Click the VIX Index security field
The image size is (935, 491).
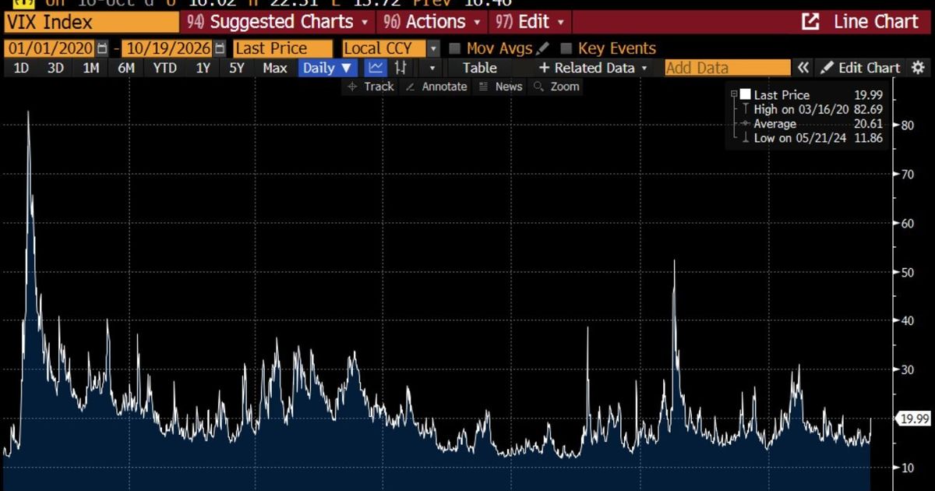(x=90, y=22)
